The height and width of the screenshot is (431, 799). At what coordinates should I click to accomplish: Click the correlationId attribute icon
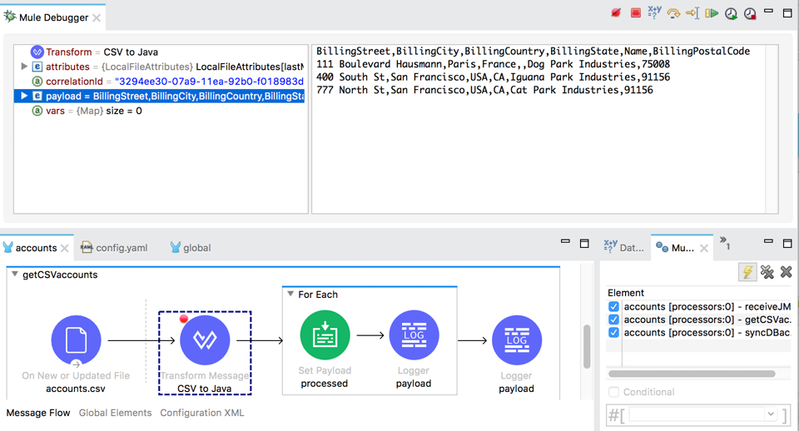(37, 82)
